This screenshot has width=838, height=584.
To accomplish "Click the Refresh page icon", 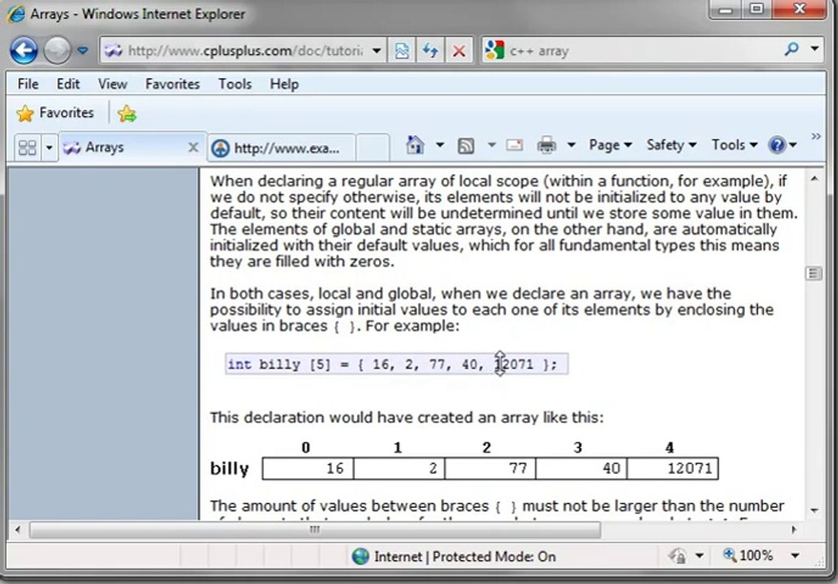I will point(430,50).
